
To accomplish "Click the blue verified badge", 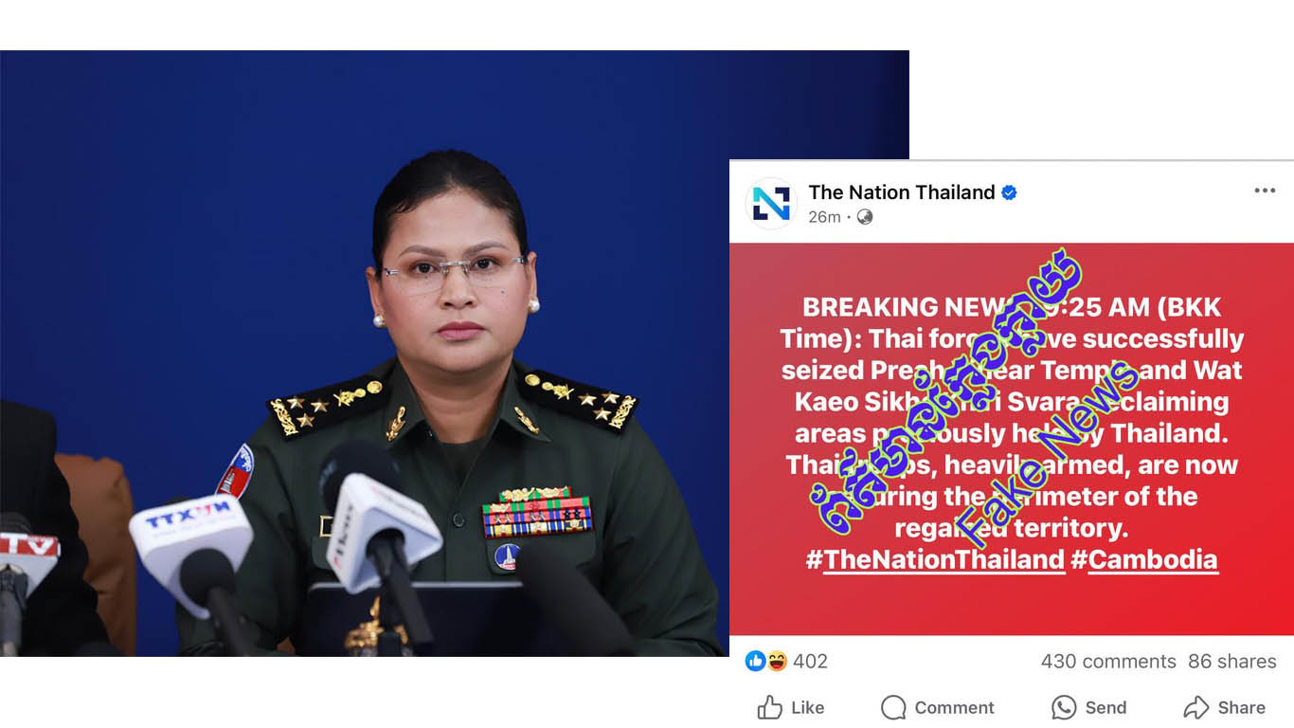I will tap(1010, 192).
